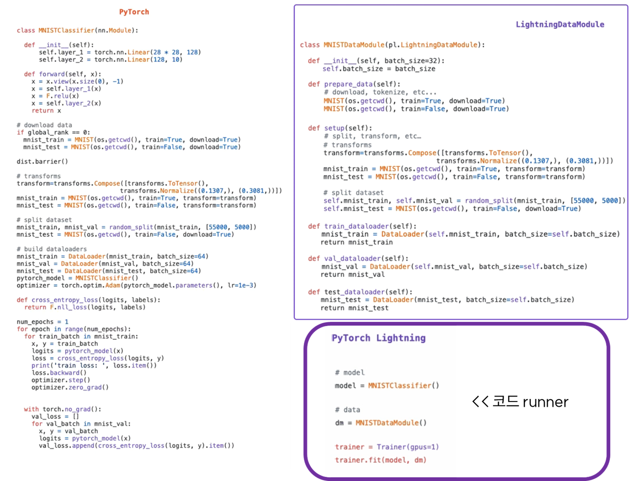The image size is (632, 481).
Task: Click "self.mnist_train, self.mnist_val = random_split" line
Action: [x=475, y=201]
